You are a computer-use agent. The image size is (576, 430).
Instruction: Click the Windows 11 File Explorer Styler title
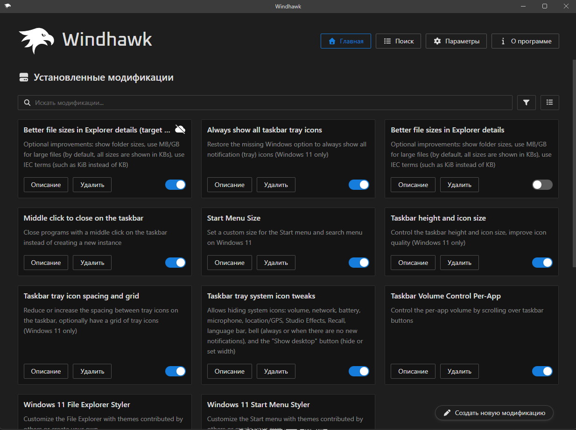point(77,405)
